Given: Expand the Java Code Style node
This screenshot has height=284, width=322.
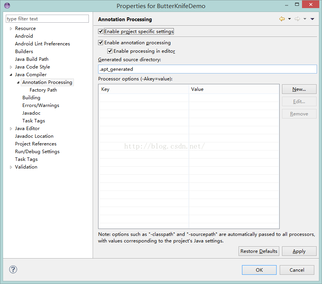Looking at the screenshot, I should pos(11,67).
